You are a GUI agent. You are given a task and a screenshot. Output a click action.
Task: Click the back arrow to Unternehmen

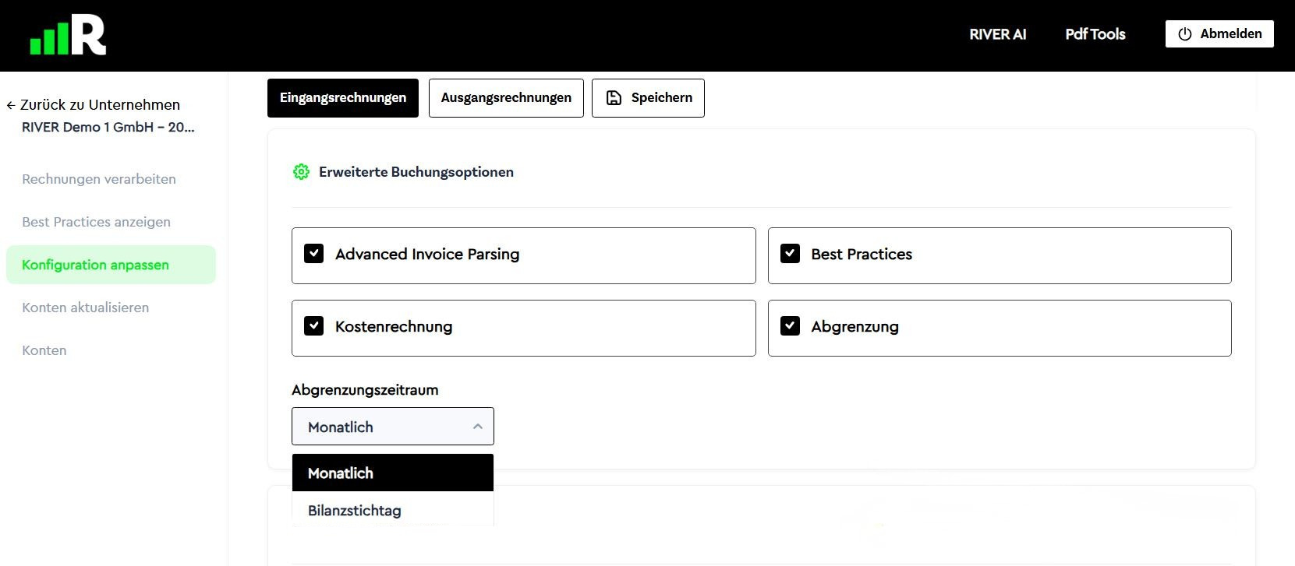[x=11, y=105]
